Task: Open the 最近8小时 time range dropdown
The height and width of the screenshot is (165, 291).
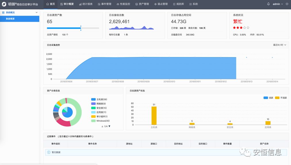Action: tap(279, 45)
